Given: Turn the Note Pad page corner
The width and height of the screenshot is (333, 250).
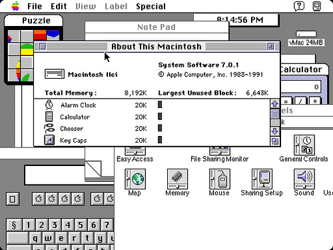Looking at the screenshot, I should click(93, 169).
